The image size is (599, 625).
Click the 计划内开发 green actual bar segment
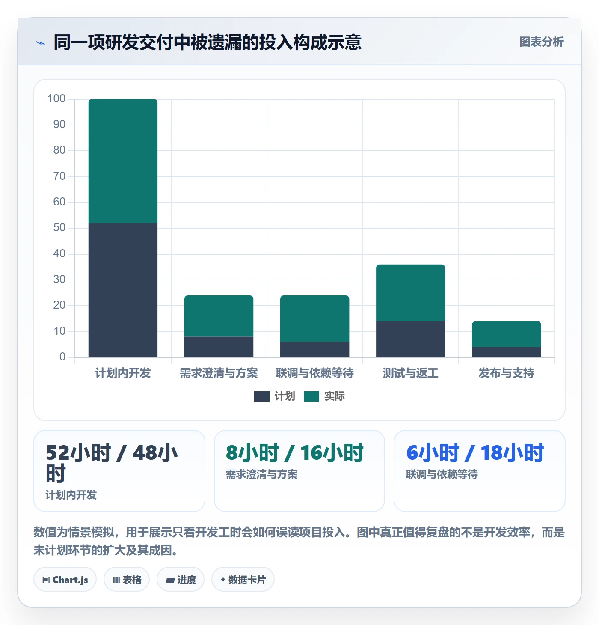click(x=123, y=161)
